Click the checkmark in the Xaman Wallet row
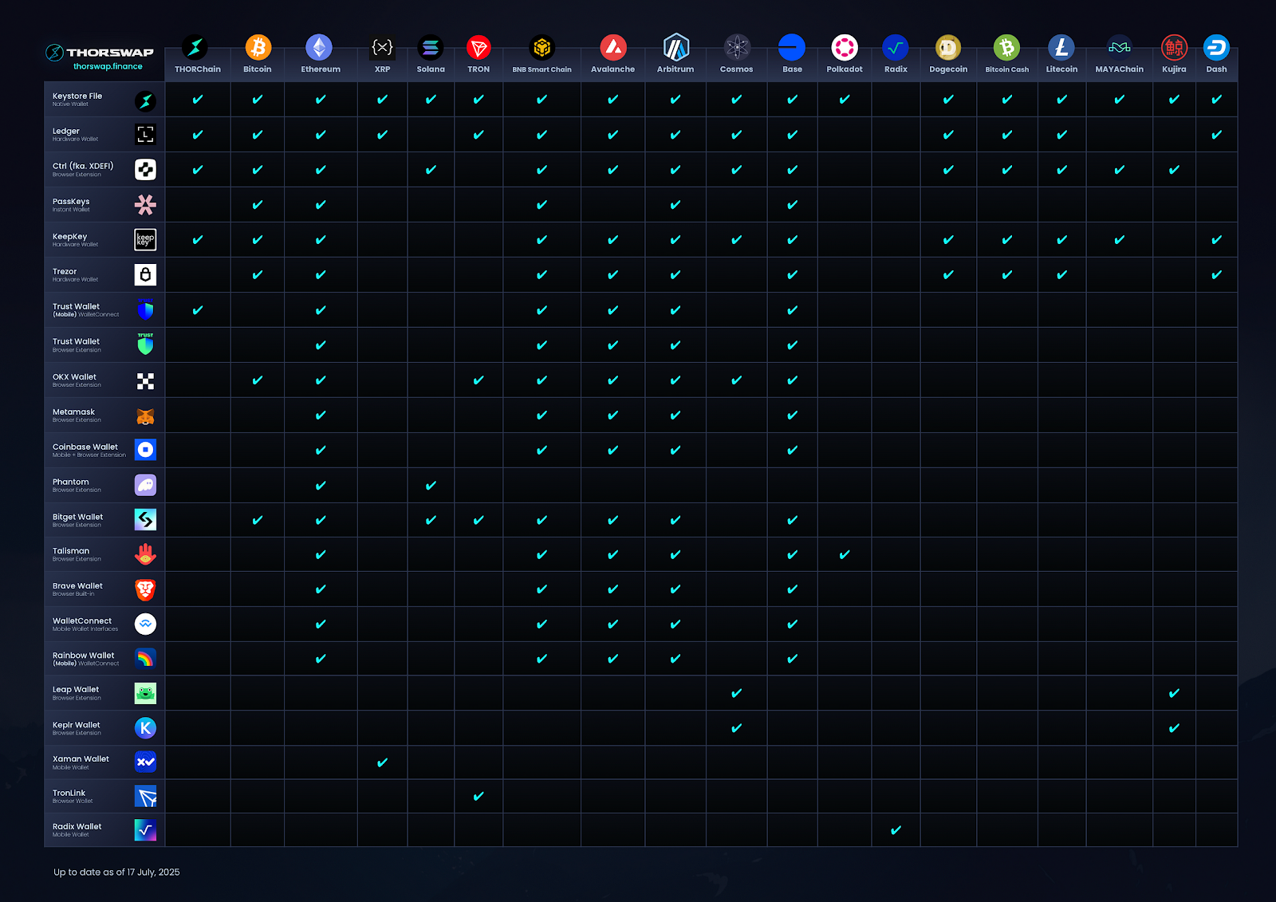The width and height of the screenshot is (1276, 902). (x=383, y=762)
